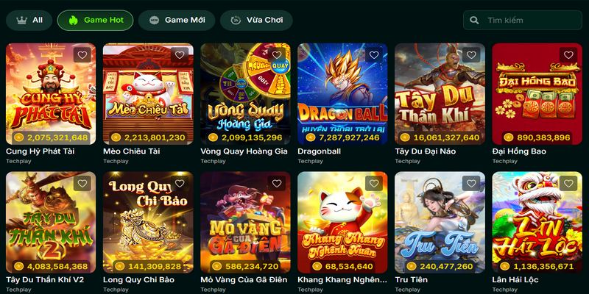The width and height of the screenshot is (589, 294).
Task: Switch to the Game Mới tab
Action: [x=177, y=21]
